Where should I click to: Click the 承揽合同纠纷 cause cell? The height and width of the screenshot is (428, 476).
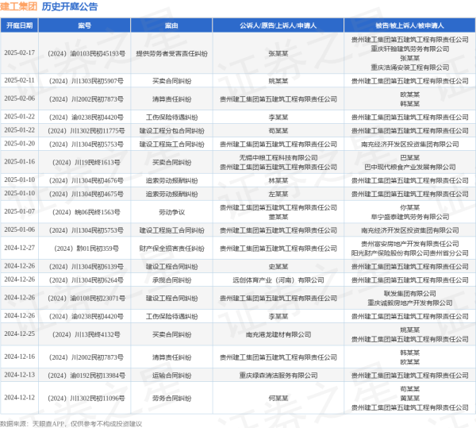(171, 280)
